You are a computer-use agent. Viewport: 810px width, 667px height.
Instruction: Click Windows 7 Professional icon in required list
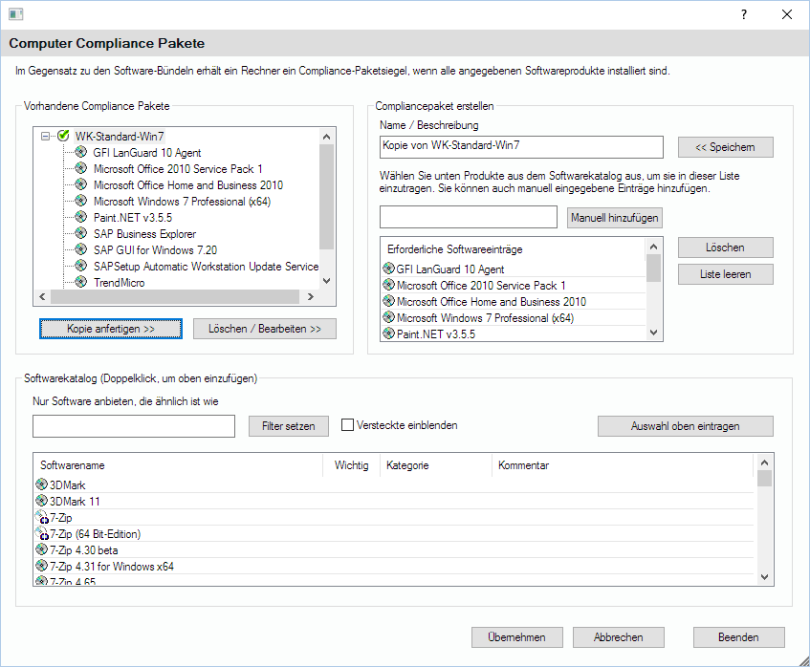coord(389,317)
